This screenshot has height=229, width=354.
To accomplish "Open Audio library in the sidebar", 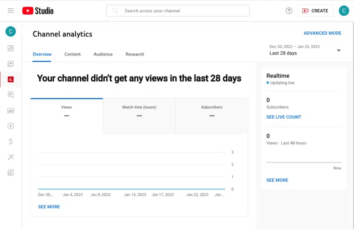I will (11, 173).
